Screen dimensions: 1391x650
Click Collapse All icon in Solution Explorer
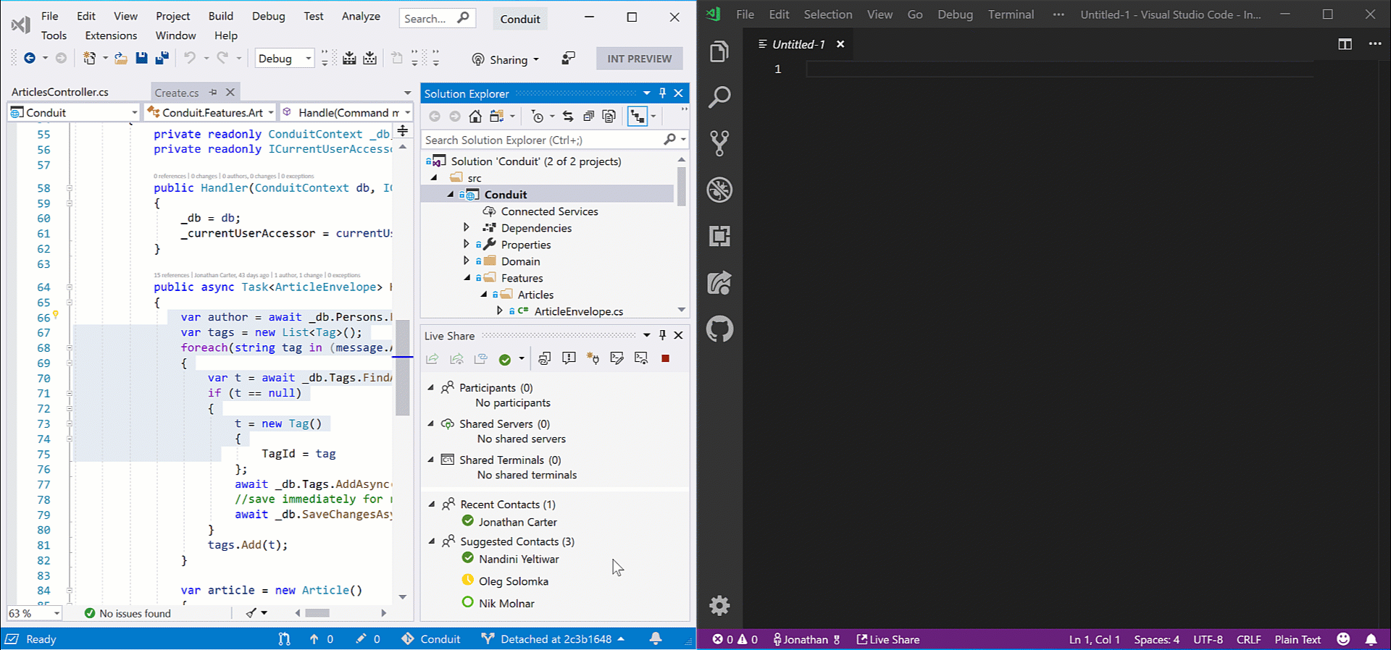click(588, 117)
